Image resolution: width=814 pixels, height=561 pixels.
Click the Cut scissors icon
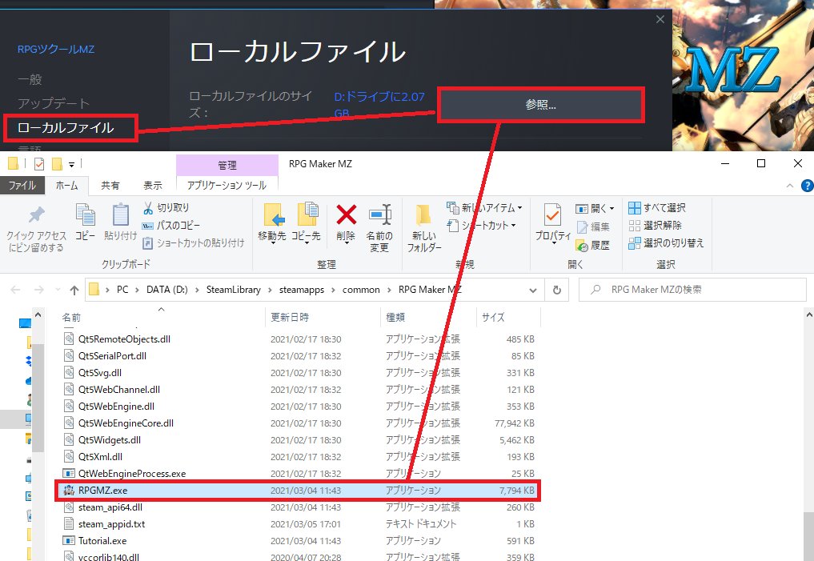pos(148,208)
